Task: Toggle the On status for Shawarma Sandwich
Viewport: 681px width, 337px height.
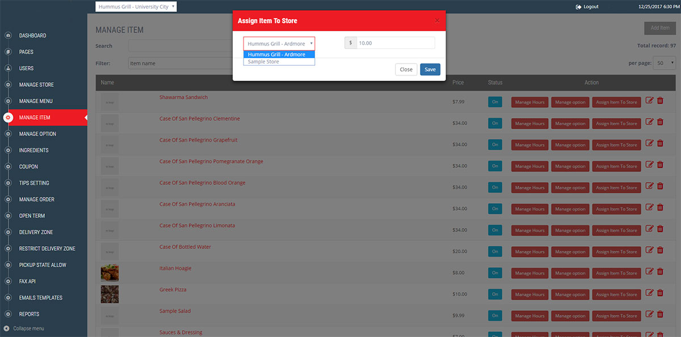Action: pos(495,102)
